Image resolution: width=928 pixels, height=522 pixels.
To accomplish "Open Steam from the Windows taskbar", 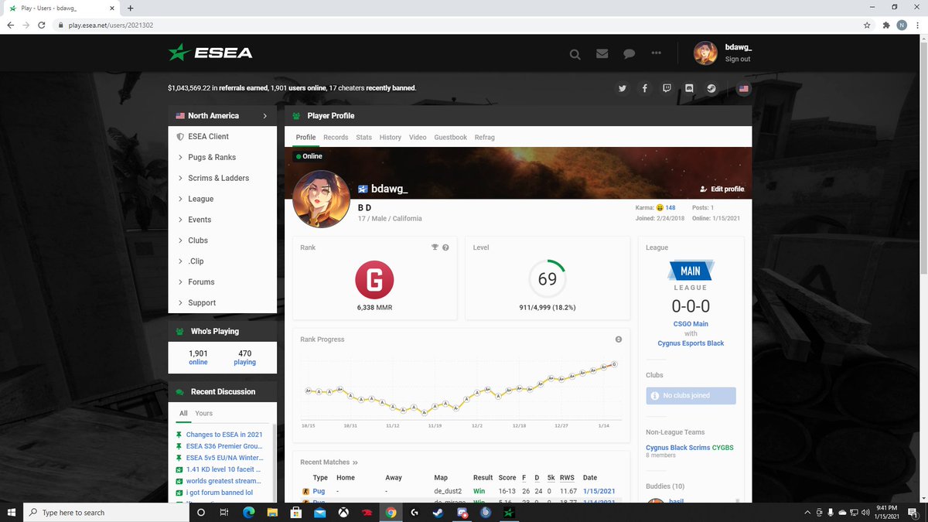I will [438, 512].
